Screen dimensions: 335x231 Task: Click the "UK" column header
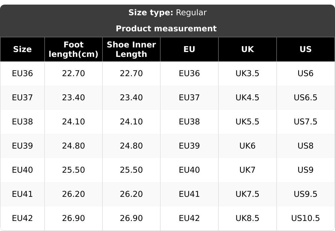(247, 49)
